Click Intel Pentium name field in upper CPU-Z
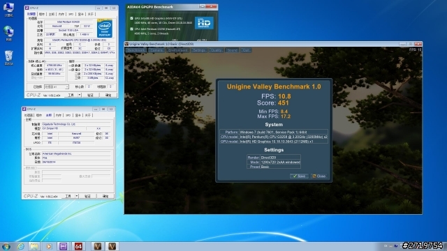 point(68,22)
